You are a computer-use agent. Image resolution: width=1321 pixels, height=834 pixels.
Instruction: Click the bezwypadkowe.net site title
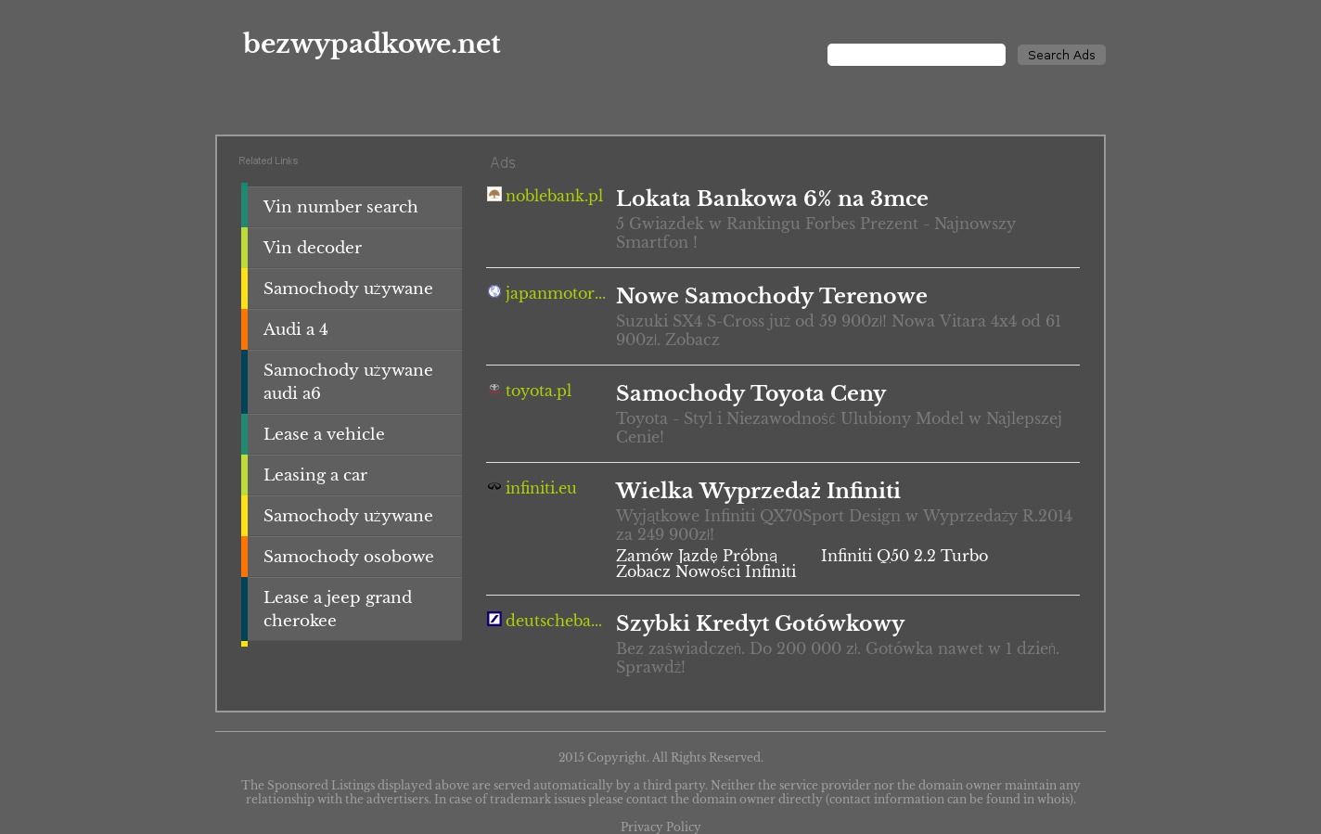click(371, 44)
